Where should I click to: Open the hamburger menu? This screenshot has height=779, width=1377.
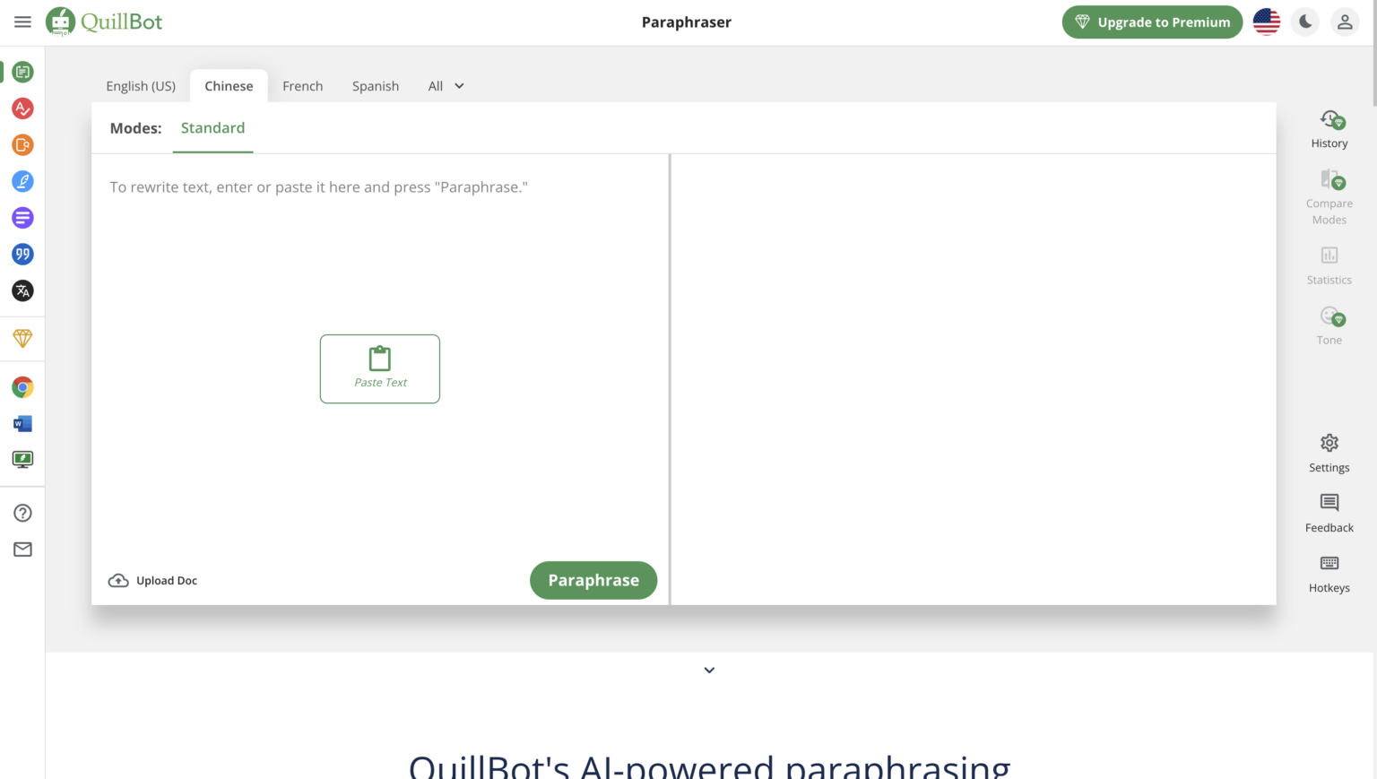pos(22,22)
